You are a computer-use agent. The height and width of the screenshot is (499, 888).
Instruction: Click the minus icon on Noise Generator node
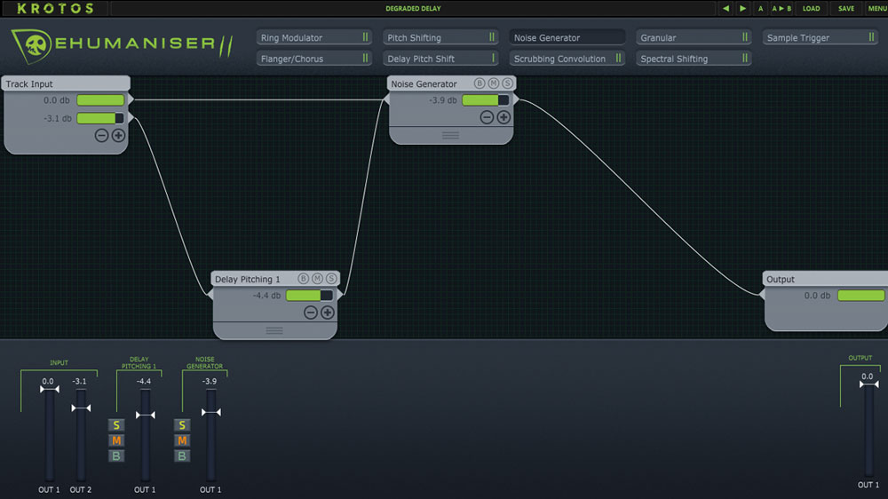point(487,117)
